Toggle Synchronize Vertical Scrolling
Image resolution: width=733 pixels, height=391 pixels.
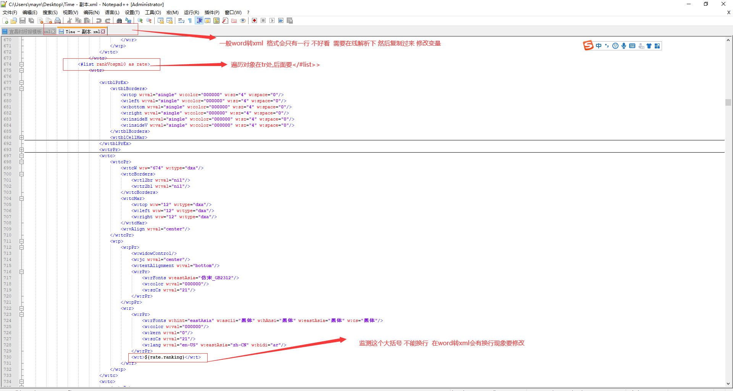tap(161, 21)
